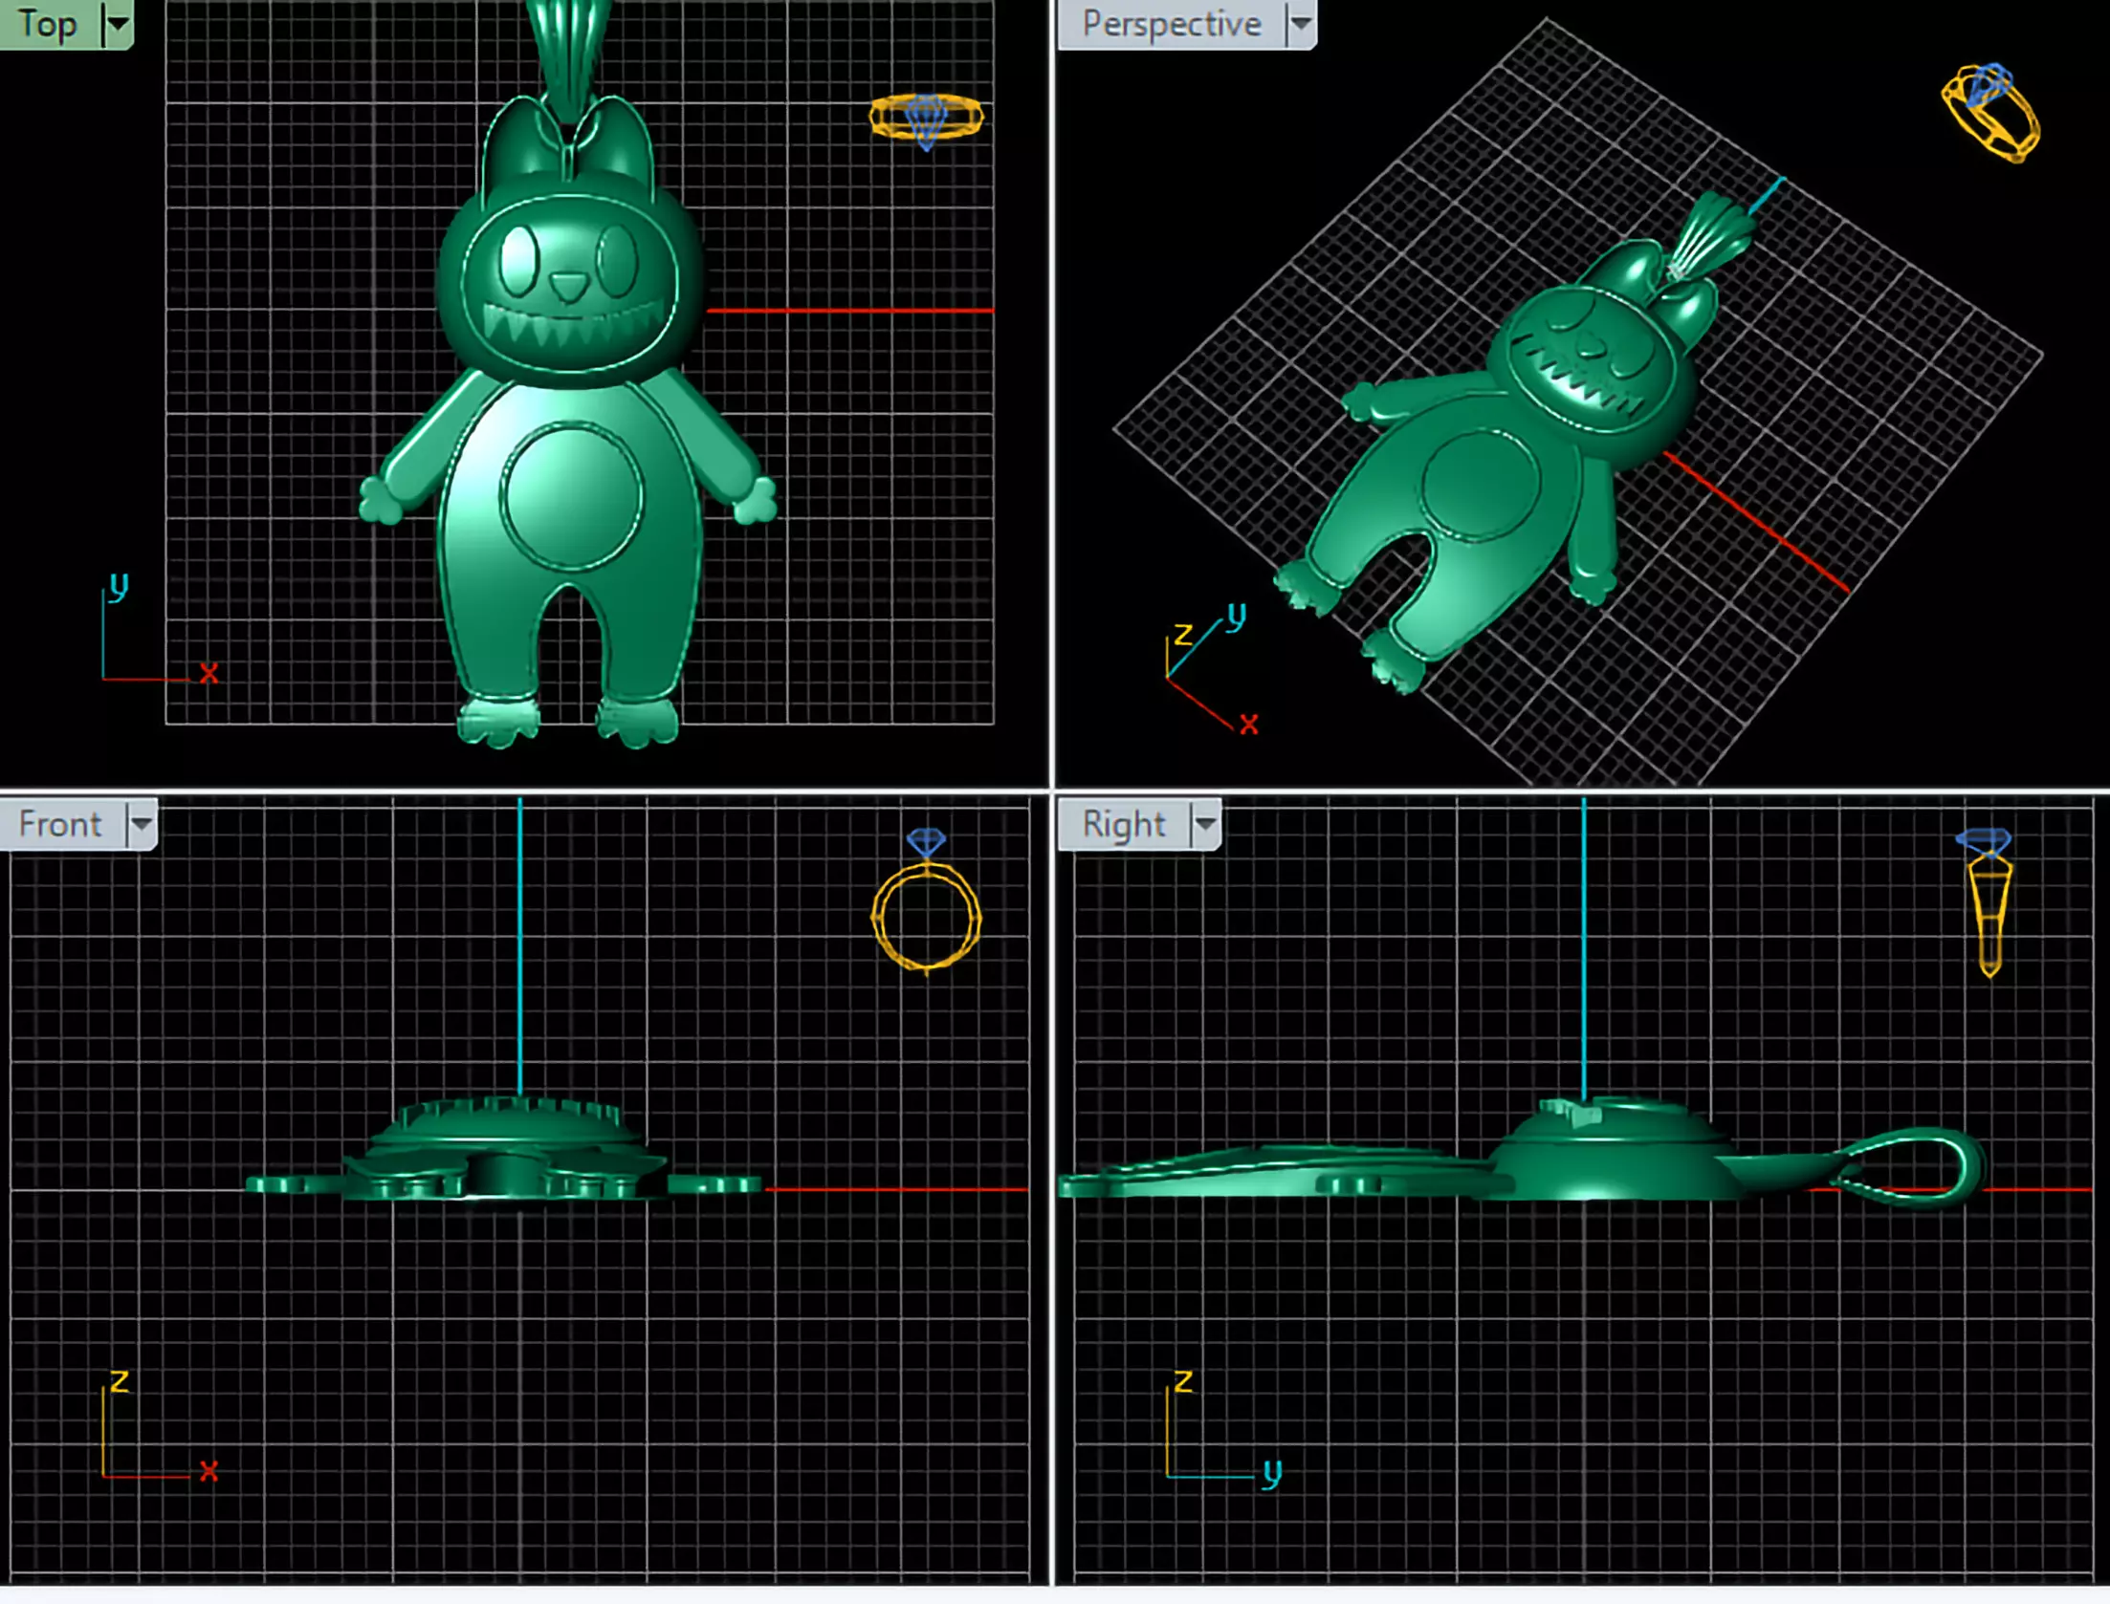Screen dimensions: 2110x1604
Task: Open the Right viewport dropdown arrow
Action: point(1205,823)
